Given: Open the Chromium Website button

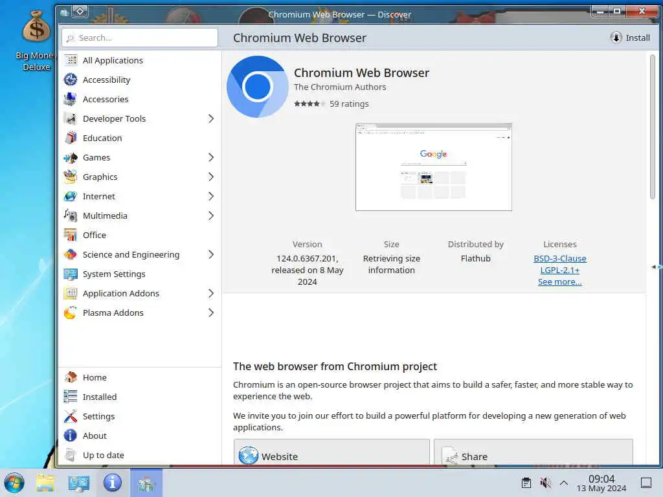Looking at the screenshot, I should 331,454.
